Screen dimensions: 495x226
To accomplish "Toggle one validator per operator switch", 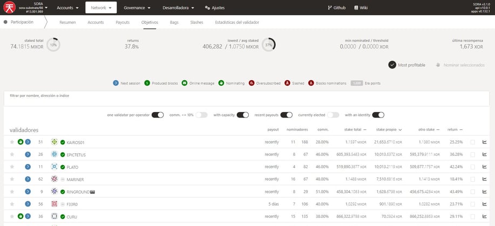I will pyautogui.click(x=158, y=115).
